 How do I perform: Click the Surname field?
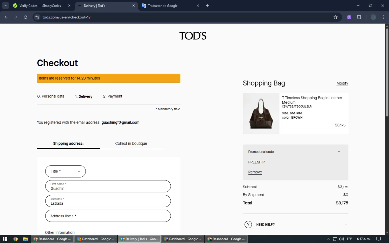(x=108, y=201)
